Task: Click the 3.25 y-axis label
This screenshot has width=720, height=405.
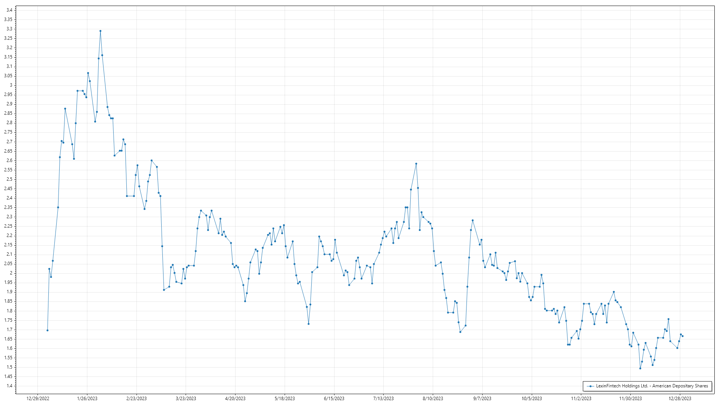Action: click(8, 38)
